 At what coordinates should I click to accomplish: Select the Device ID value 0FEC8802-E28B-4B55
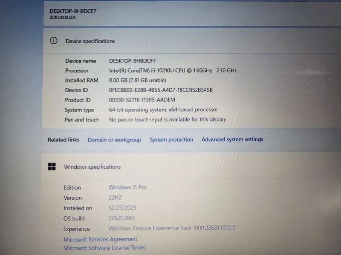[x=161, y=90]
